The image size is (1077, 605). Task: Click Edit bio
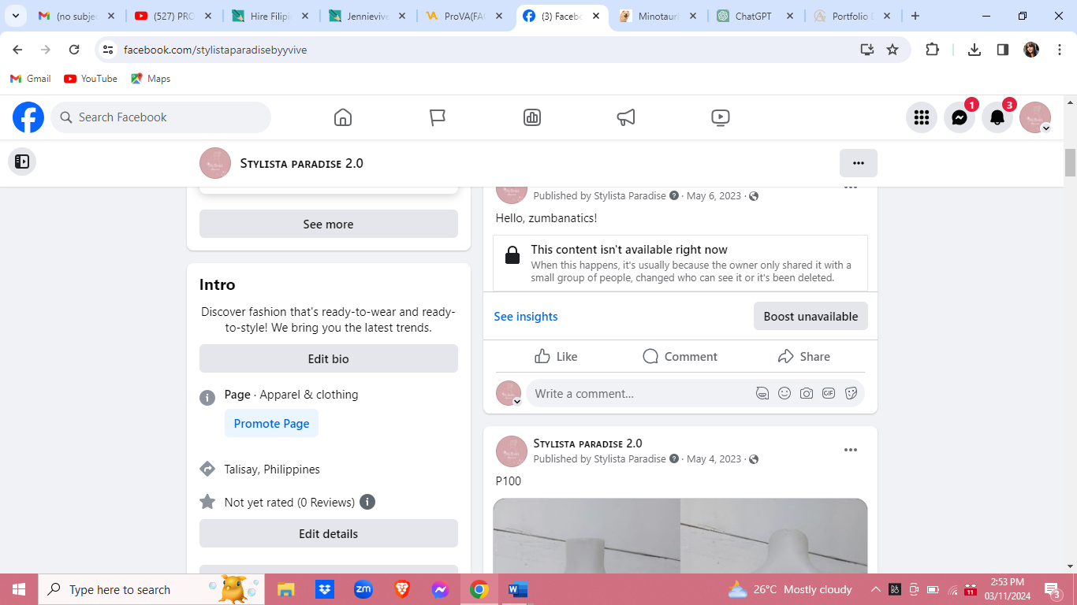[329, 358]
